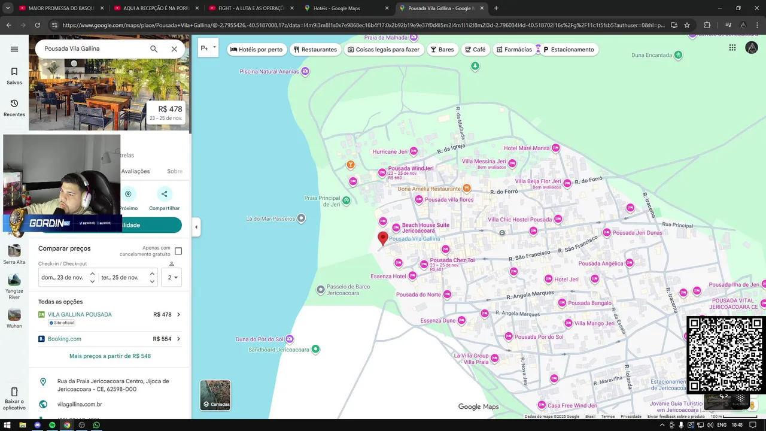766x431 pixels.
Task: Select Restaurantes filter chip
Action: [x=315, y=50]
